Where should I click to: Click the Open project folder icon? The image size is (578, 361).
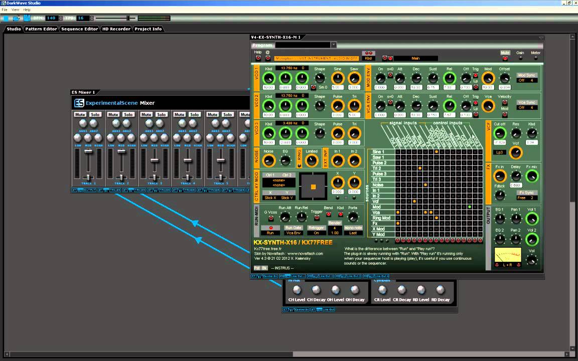(16, 18)
